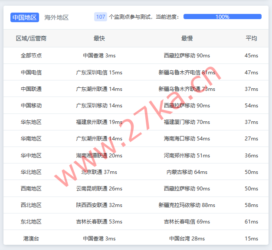
Task: Click 中国香港 3ms in 全部节点 row
Action: click(99, 56)
